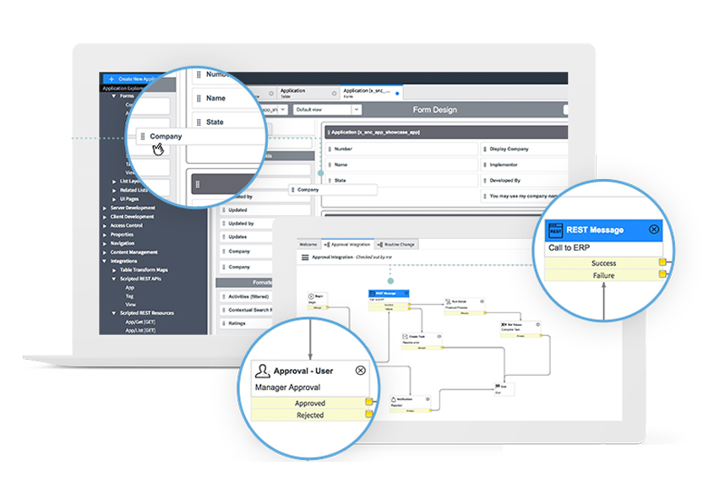Click the Approved condition on Approval - User

309,403
